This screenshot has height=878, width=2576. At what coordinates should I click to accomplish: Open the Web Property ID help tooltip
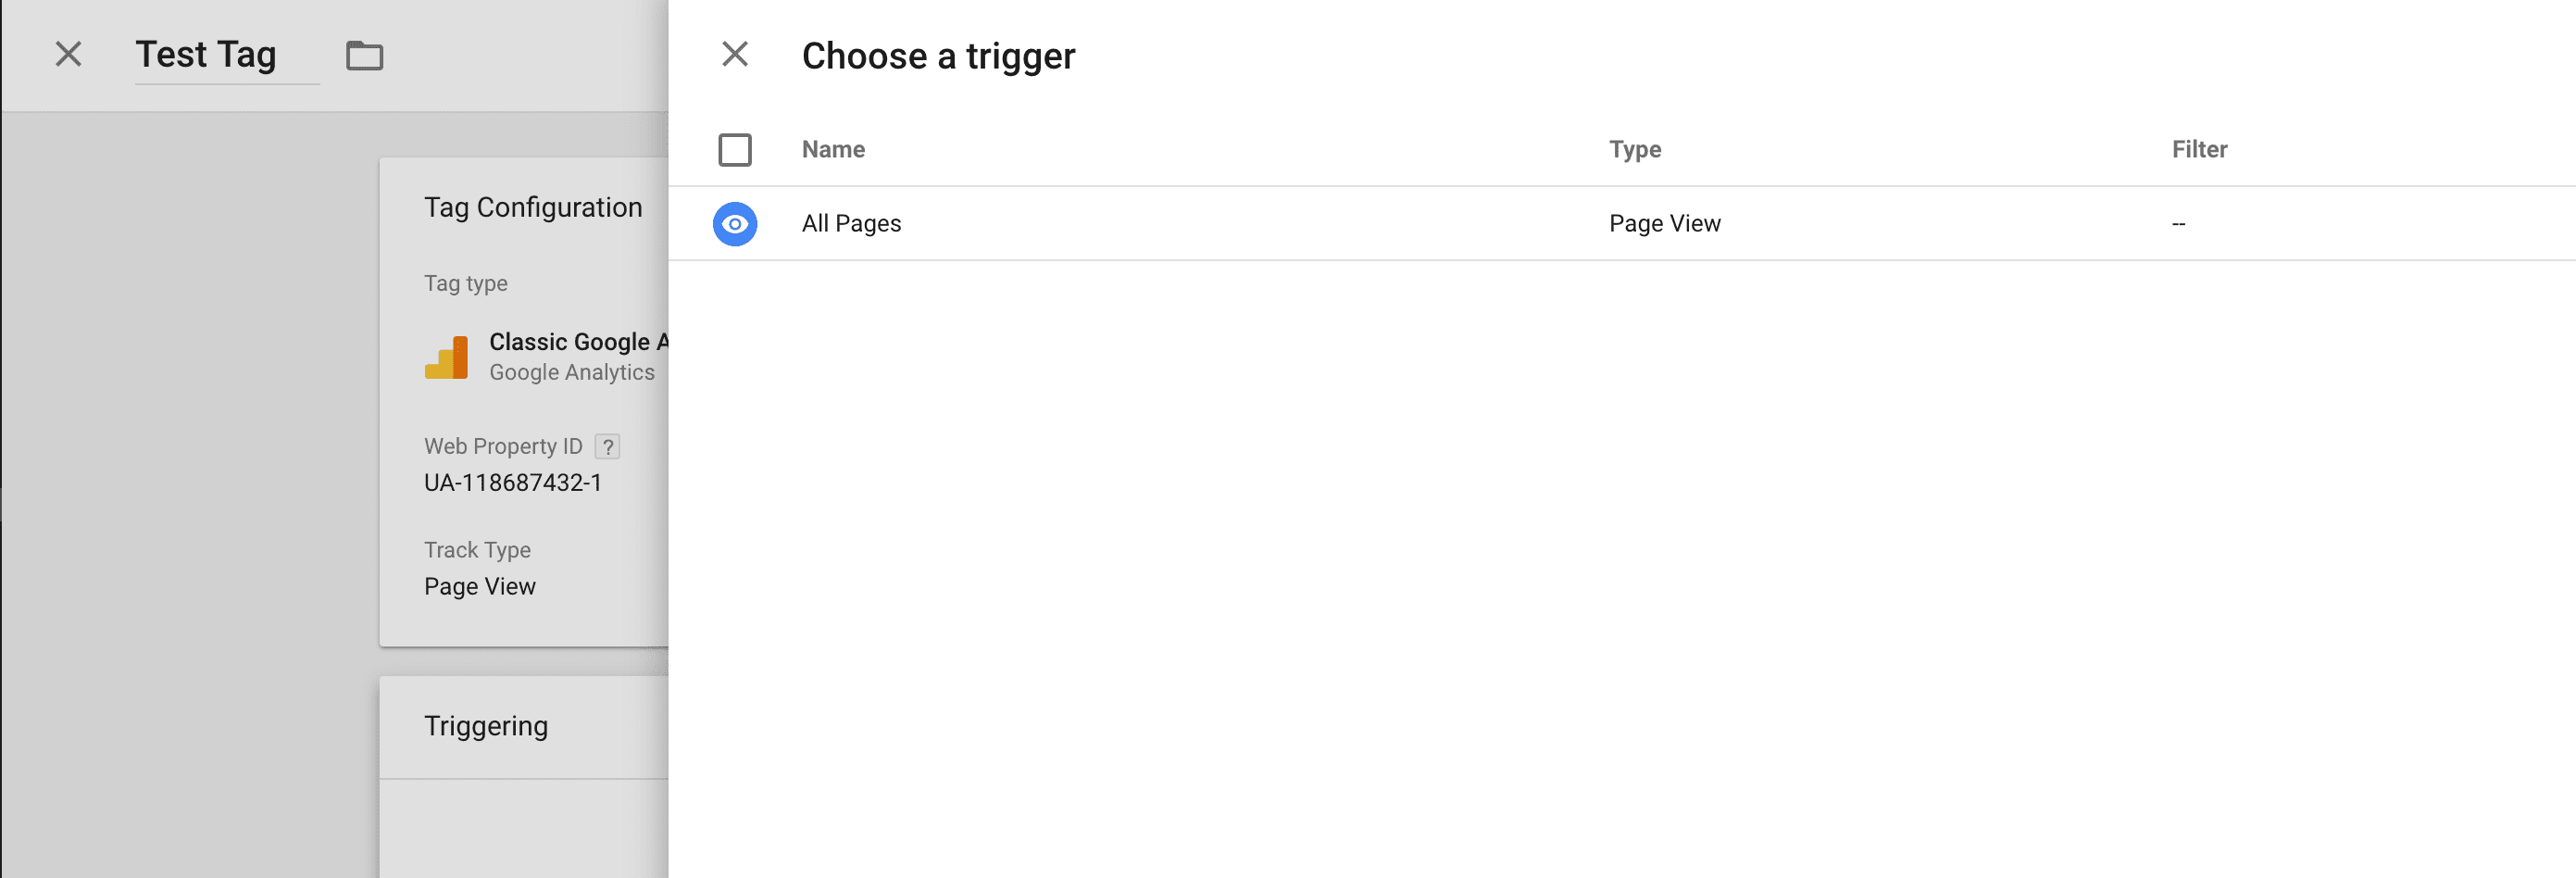pyautogui.click(x=608, y=446)
